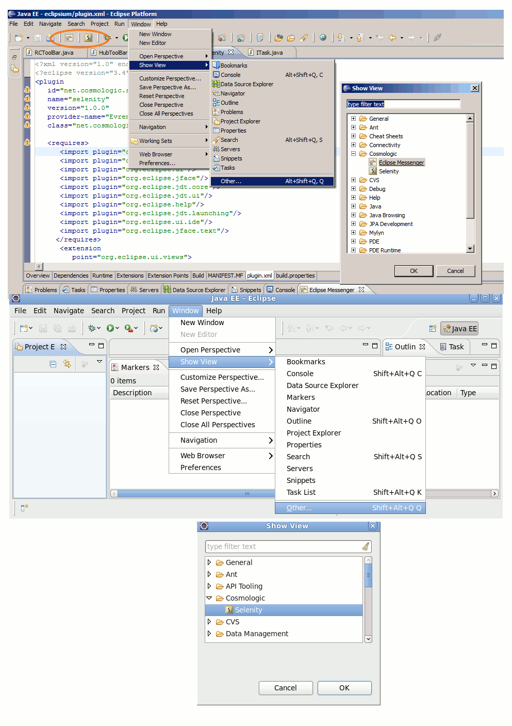This screenshot has height=726, width=512.
Task: Click the scrollbar of the tree listing Data Management
Action: click(x=368, y=600)
